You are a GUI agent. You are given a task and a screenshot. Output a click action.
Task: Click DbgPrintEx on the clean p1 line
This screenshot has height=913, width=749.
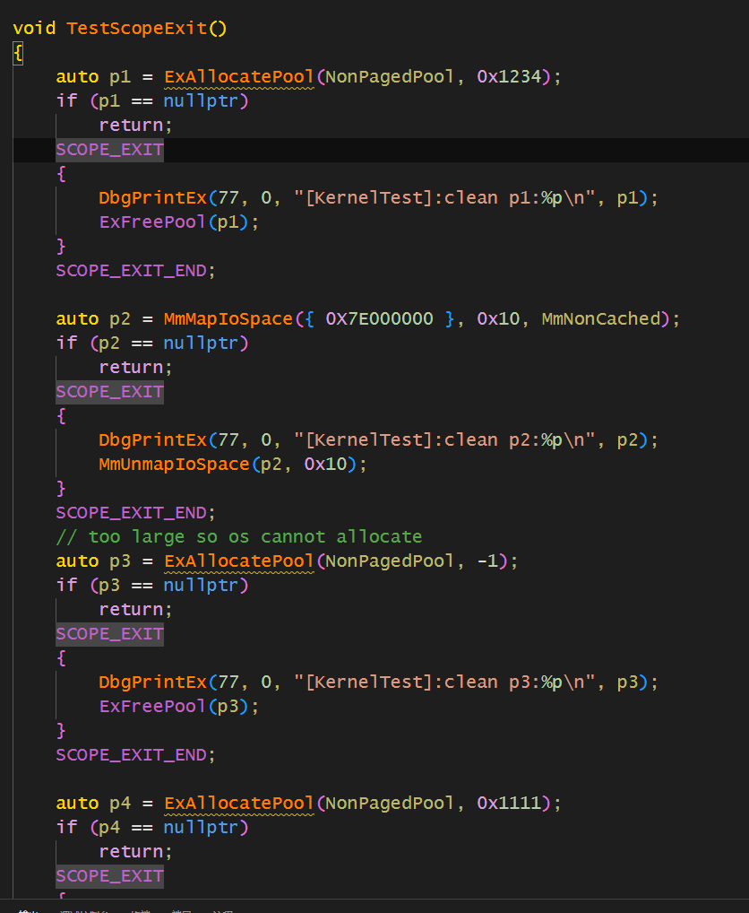pos(152,197)
